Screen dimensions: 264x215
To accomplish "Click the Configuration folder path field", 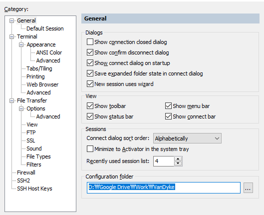I will pyautogui.click(x=164, y=187).
